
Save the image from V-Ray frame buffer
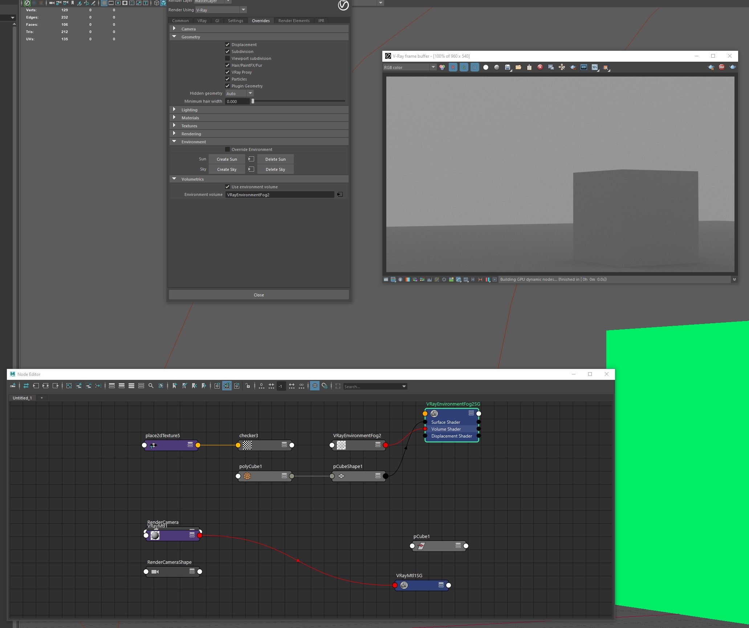(508, 67)
